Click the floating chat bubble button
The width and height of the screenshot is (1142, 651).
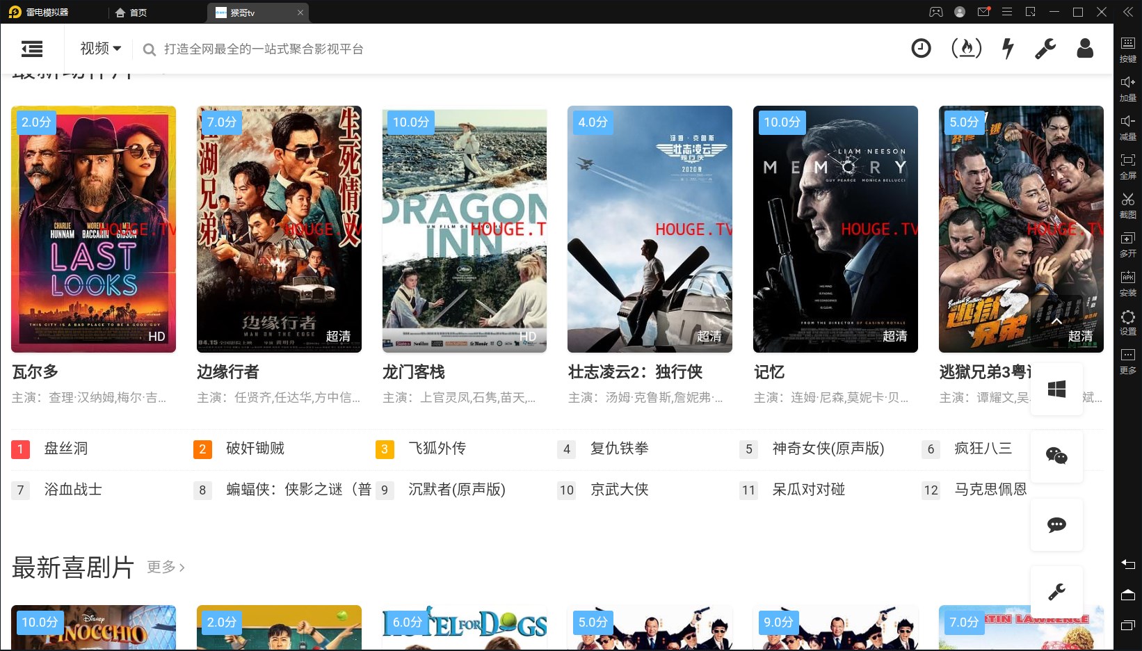tap(1056, 524)
